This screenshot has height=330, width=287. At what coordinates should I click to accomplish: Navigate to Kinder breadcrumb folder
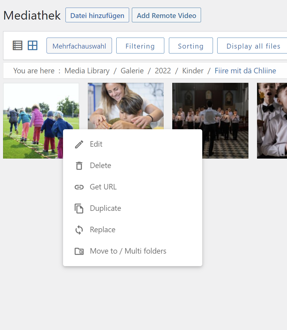pyautogui.click(x=193, y=71)
